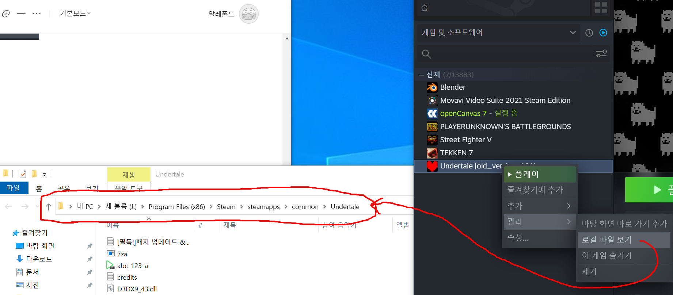Click the Undertale red heart icon

click(x=432, y=166)
